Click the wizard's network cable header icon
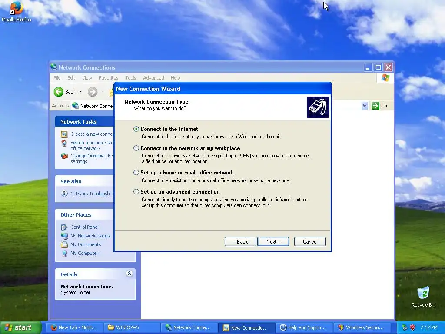This screenshot has height=334, width=445. click(x=318, y=107)
